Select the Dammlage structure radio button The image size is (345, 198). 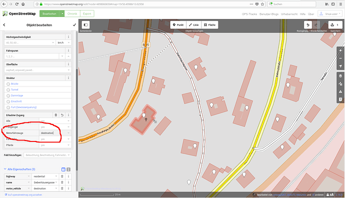(x=8, y=95)
